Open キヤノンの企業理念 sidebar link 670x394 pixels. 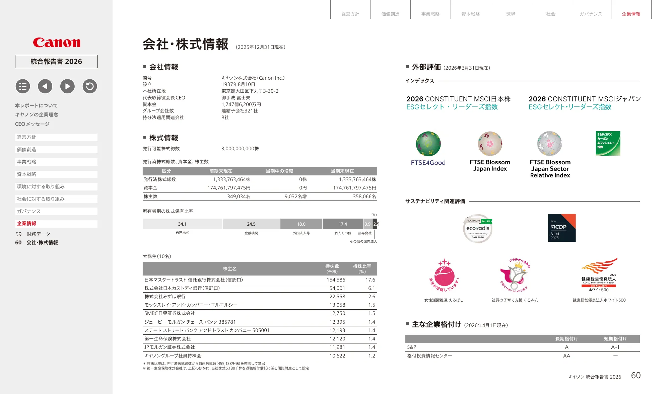click(37, 114)
